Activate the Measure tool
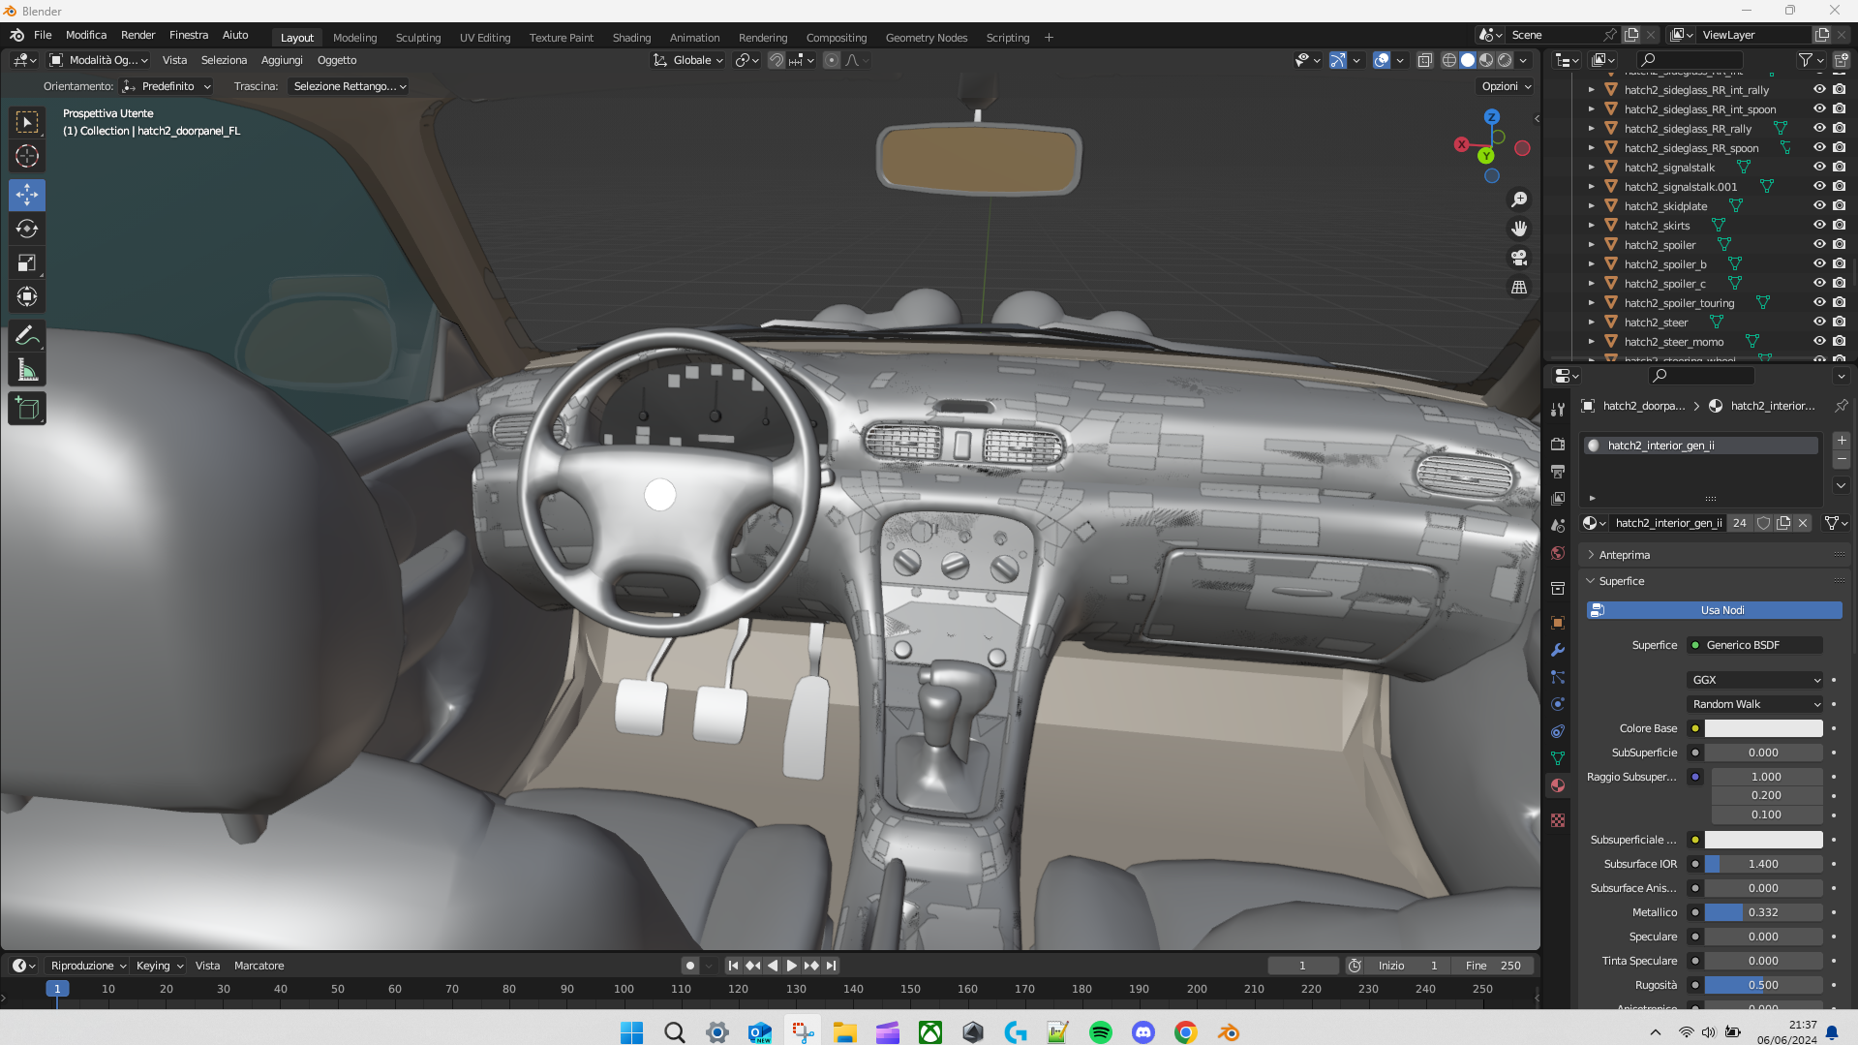Image resolution: width=1858 pixels, height=1045 pixels. (x=27, y=370)
